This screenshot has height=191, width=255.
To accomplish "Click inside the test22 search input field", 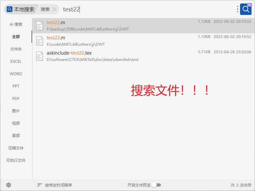I will 76,9.
